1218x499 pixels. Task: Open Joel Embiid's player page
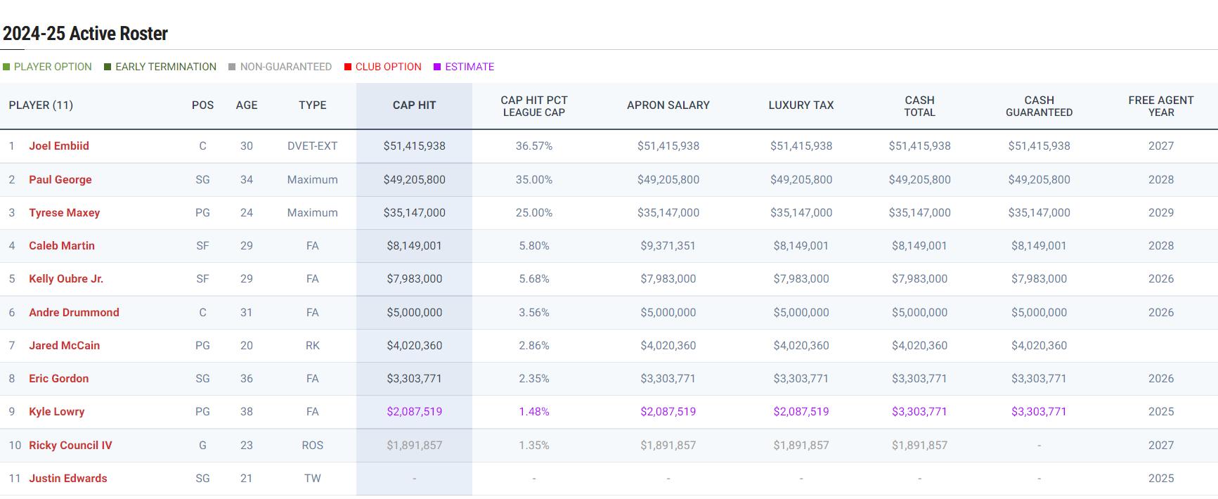point(59,146)
